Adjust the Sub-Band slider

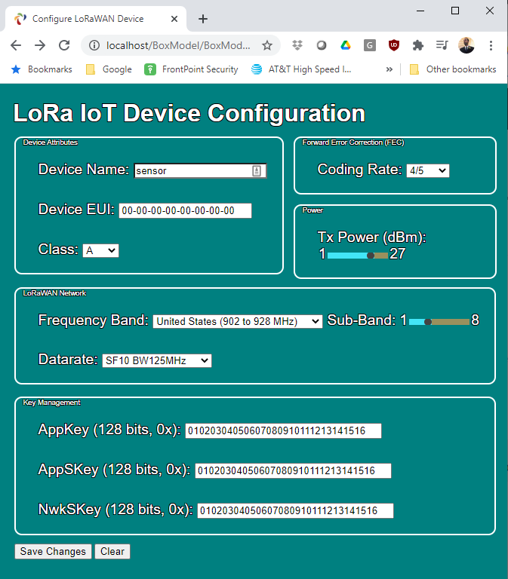pyautogui.click(x=439, y=322)
